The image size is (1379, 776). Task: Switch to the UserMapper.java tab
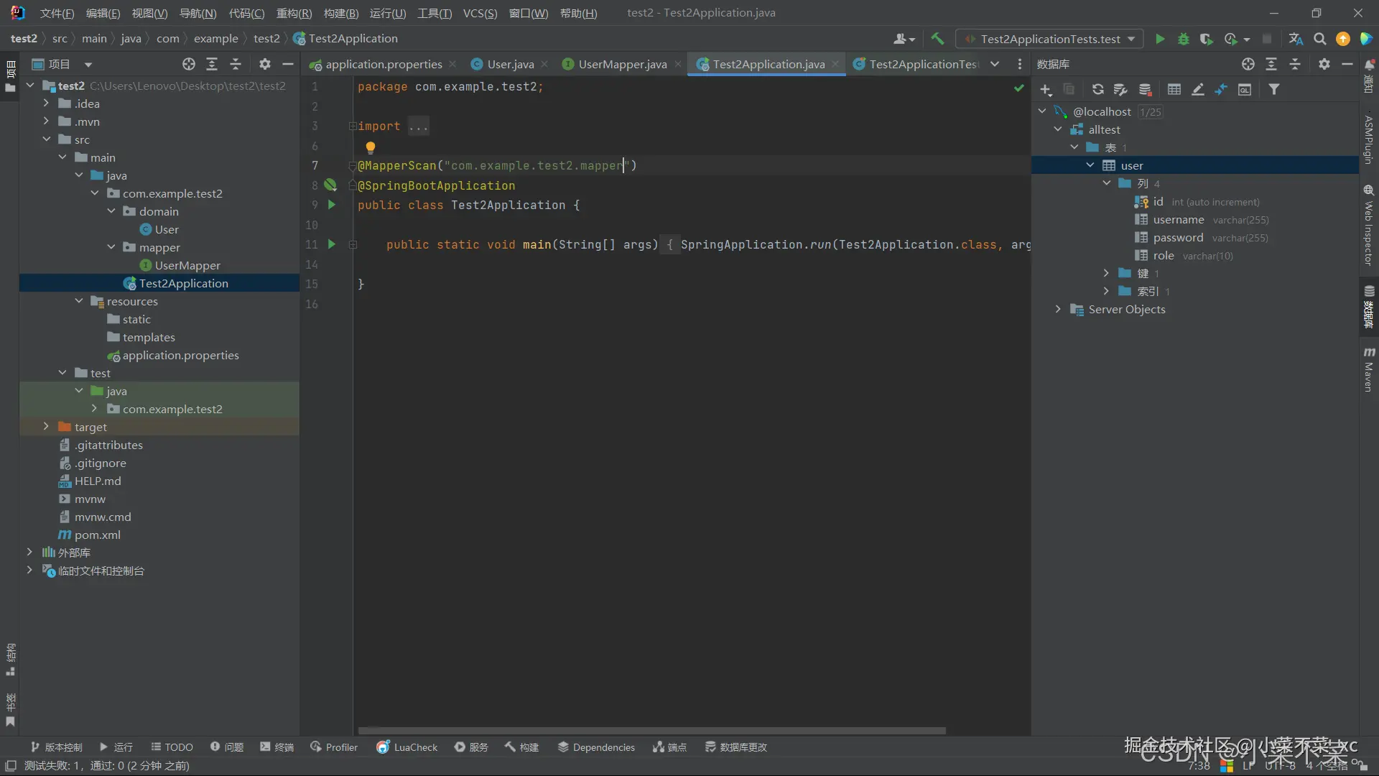622,64
